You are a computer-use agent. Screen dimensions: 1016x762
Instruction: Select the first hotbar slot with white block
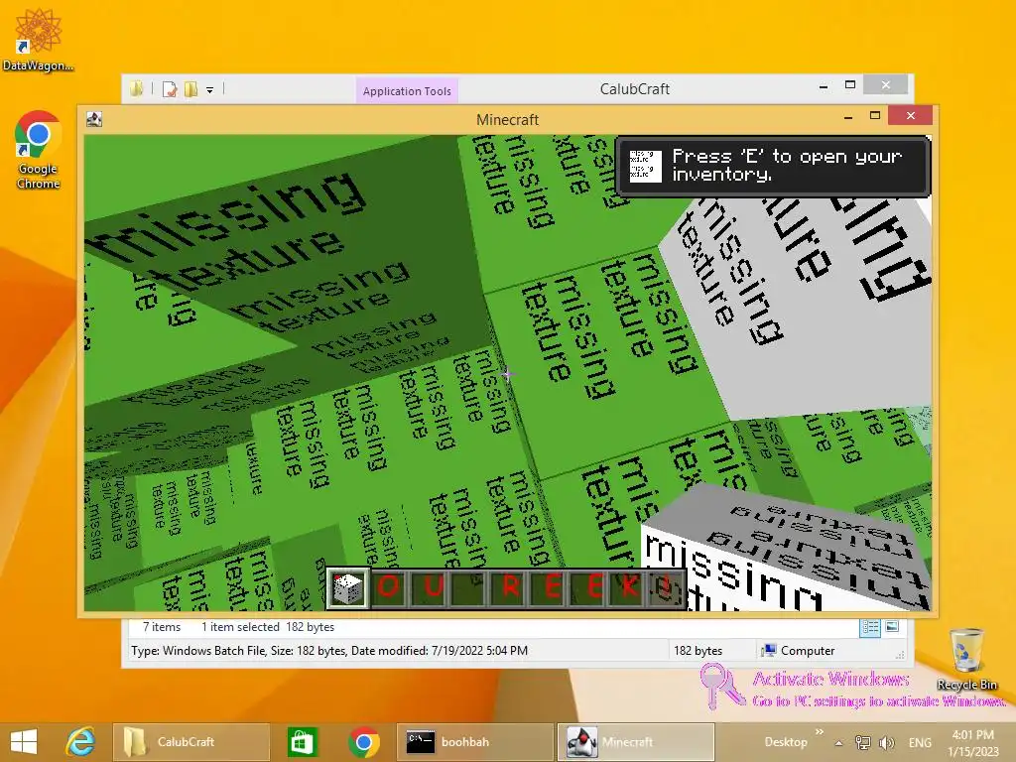tap(348, 588)
